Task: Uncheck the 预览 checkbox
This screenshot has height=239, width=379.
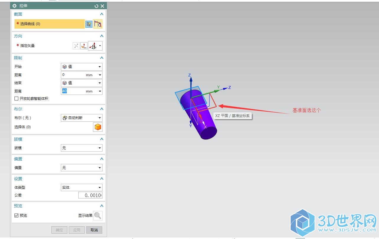Action: tap(16, 215)
